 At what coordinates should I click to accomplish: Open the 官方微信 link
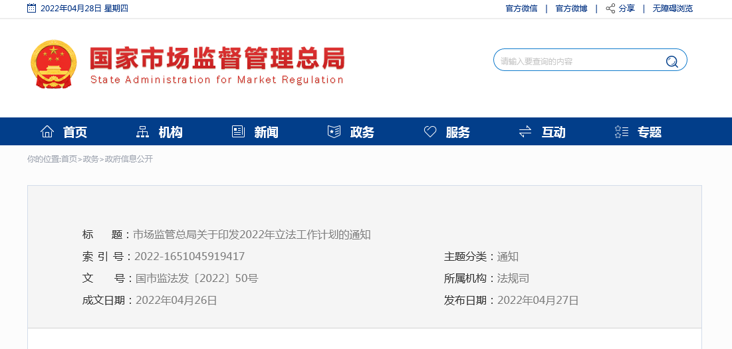[x=521, y=9]
